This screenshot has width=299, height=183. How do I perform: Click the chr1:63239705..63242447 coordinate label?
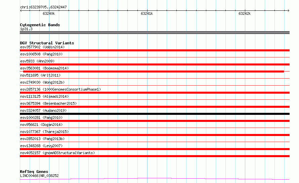click(43, 7)
